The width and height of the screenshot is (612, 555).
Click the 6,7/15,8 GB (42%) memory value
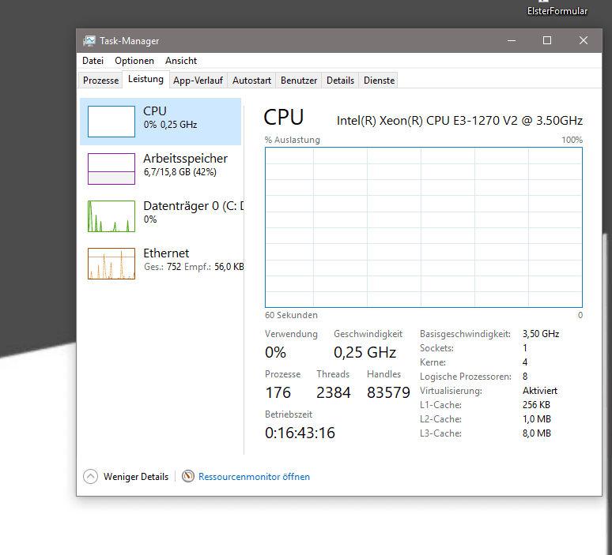(180, 172)
